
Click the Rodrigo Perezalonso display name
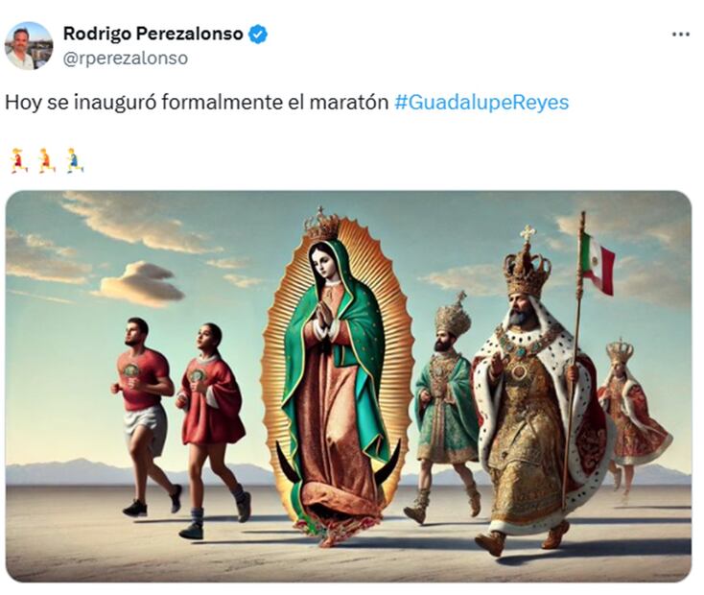click(x=153, y=34)
